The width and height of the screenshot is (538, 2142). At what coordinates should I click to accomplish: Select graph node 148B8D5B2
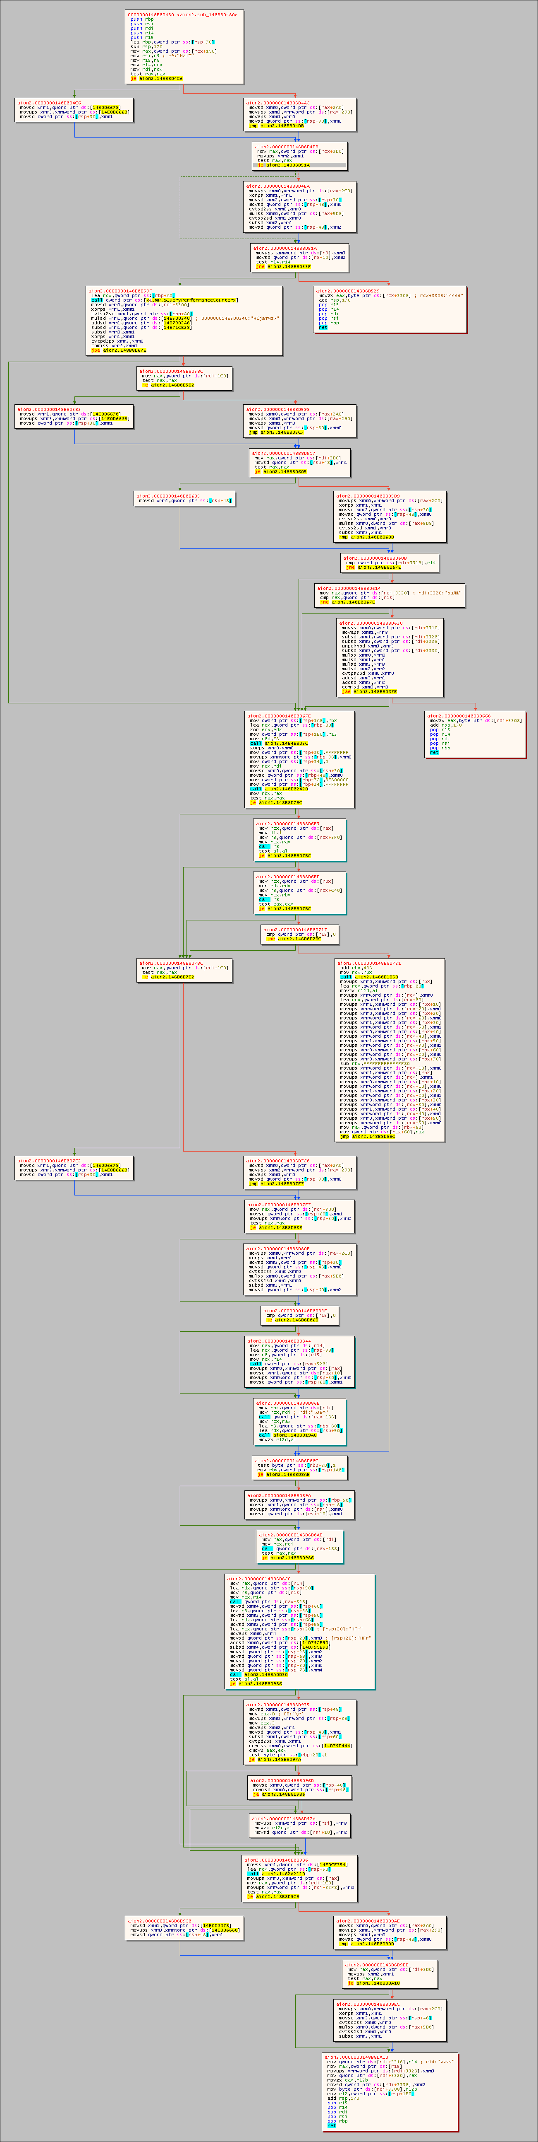tap(73, 417)
